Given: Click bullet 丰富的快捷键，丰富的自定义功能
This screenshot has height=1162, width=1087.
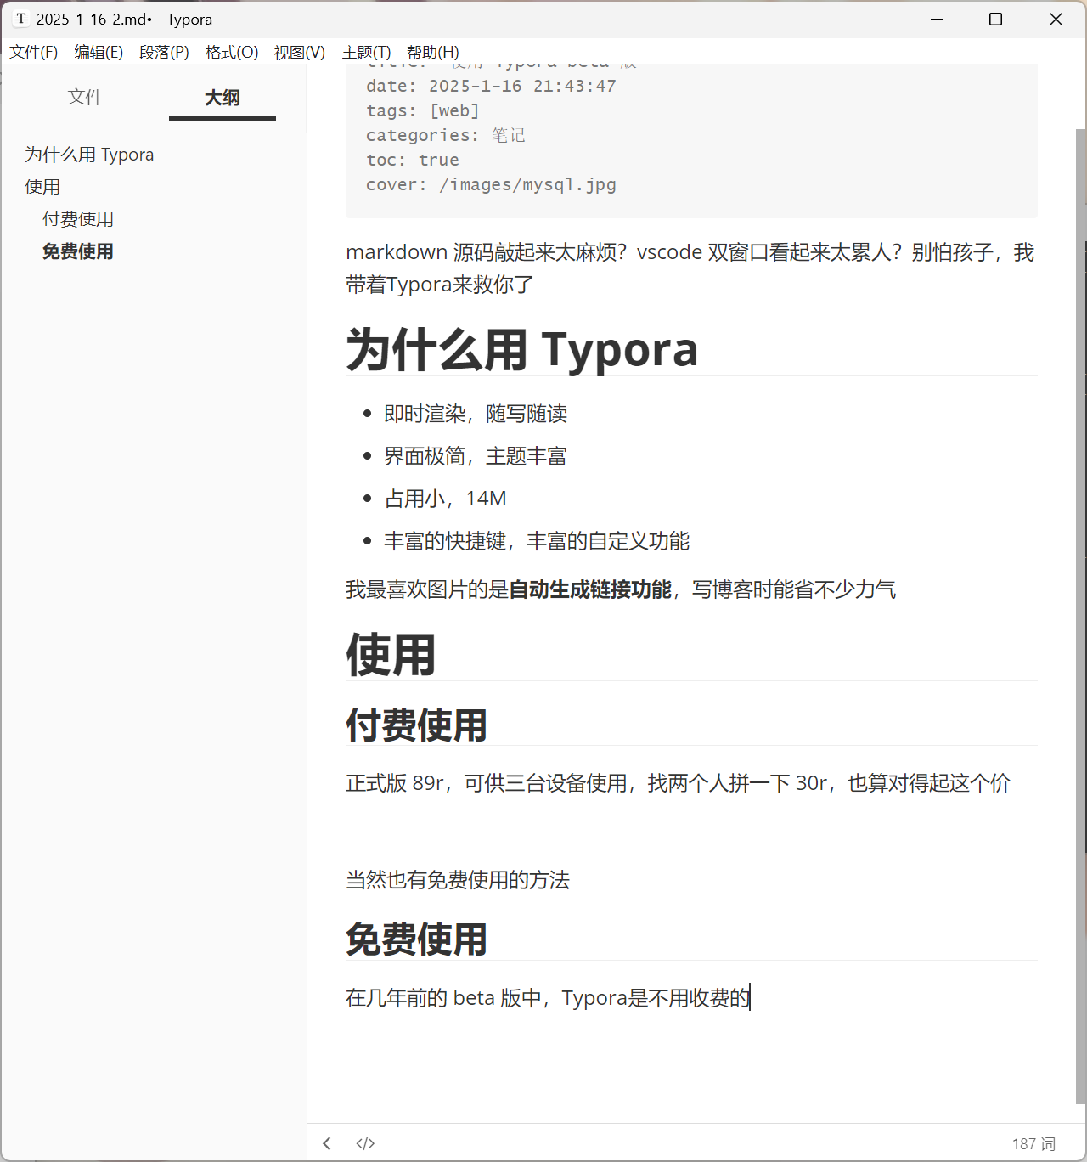Looking at the screenshot, I should coord(537,541).
